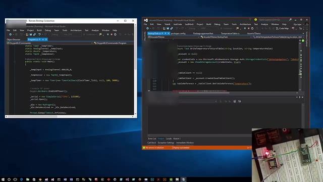This screenshot has height=182, width=323.
Task: Open Any CPU platform dropdown in Remote Desktop window
Action: pyautogui.click(x=73, y=34)
